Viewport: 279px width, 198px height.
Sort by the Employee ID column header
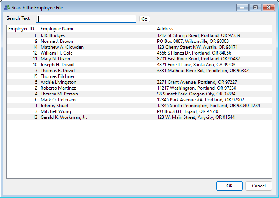click(x=21, y=29)
